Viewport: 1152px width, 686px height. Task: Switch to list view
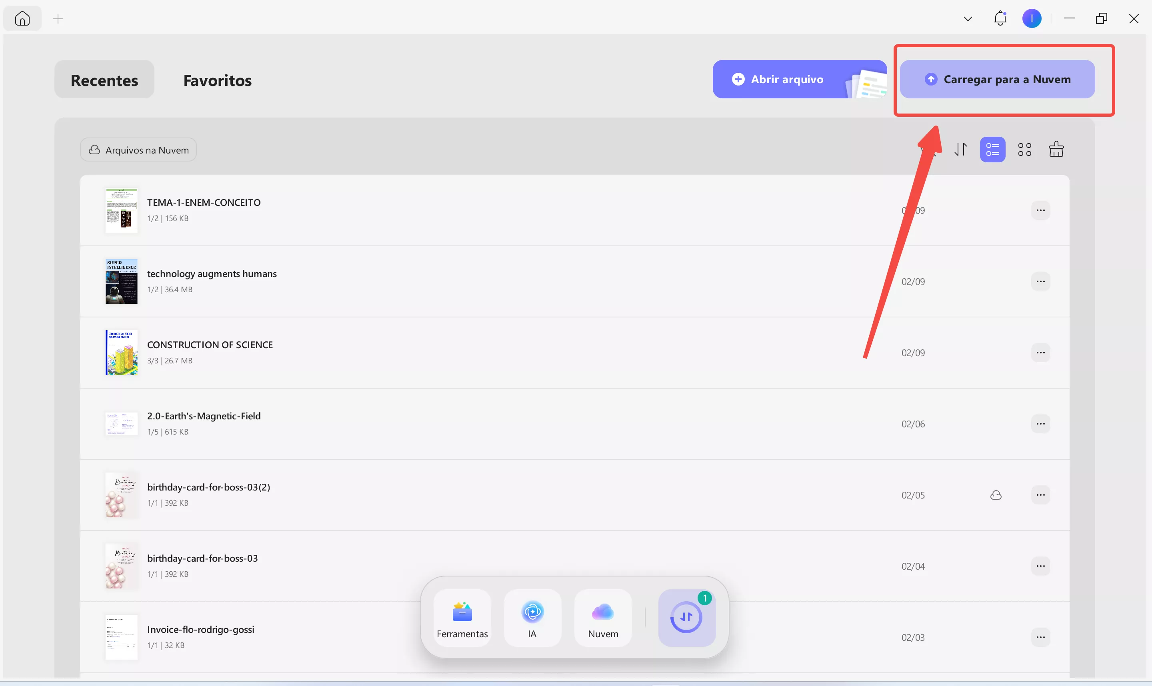click(x=992, y=149)
